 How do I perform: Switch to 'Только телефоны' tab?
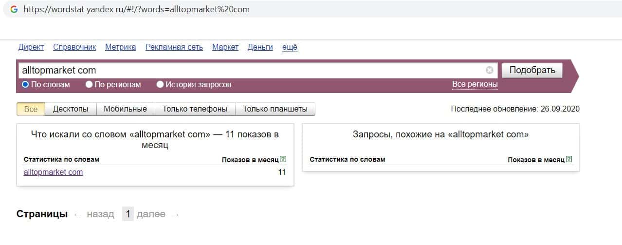pos(195,109)
